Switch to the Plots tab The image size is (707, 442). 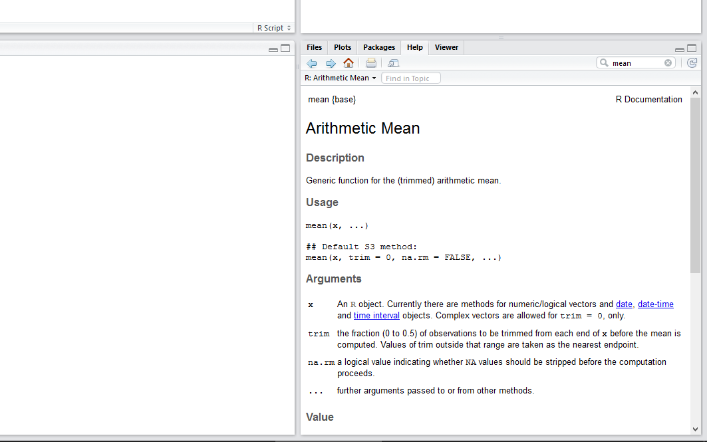(x=343, y=48)
